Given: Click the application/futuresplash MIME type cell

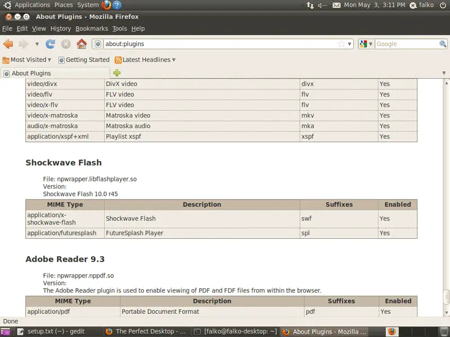Looking at the screenshot, I should [x=65, y=233].
